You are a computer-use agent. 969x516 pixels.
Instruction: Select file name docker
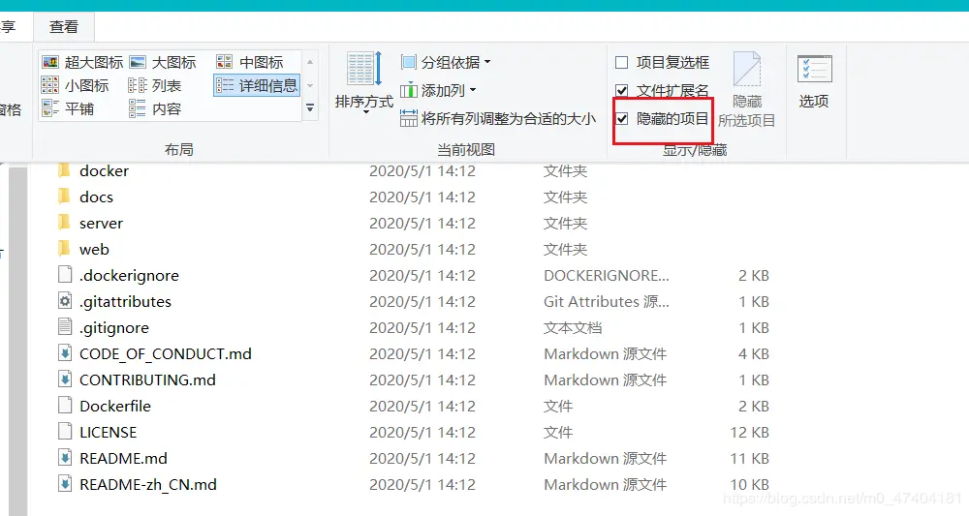coord(104,171)
